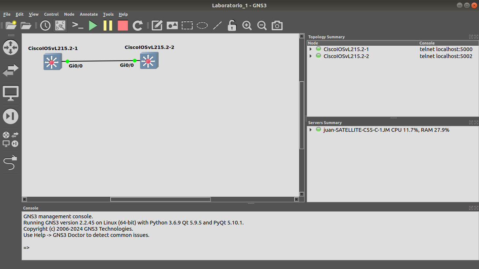Screen dimensions: 479x269
Task: Toggle the Lock/unlock items padlock
Action: pyautogui.click(x=232, y=25)
